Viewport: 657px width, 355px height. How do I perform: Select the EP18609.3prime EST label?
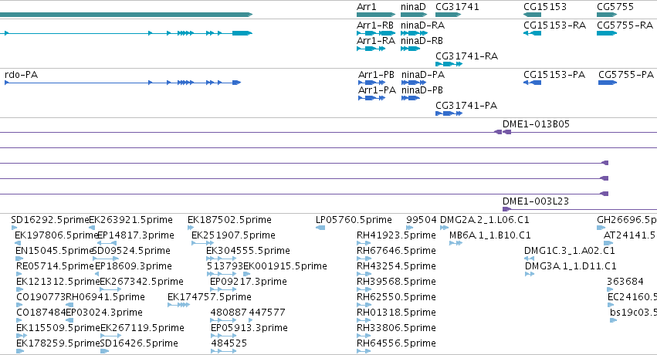point(134,266)
